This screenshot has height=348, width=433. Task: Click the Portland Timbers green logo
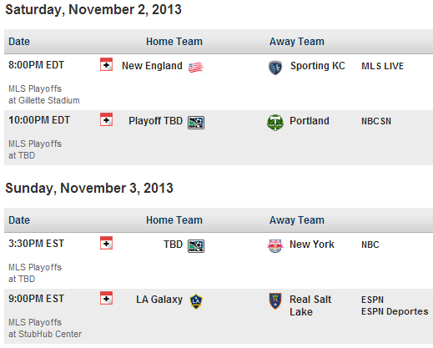click(275, 123)
